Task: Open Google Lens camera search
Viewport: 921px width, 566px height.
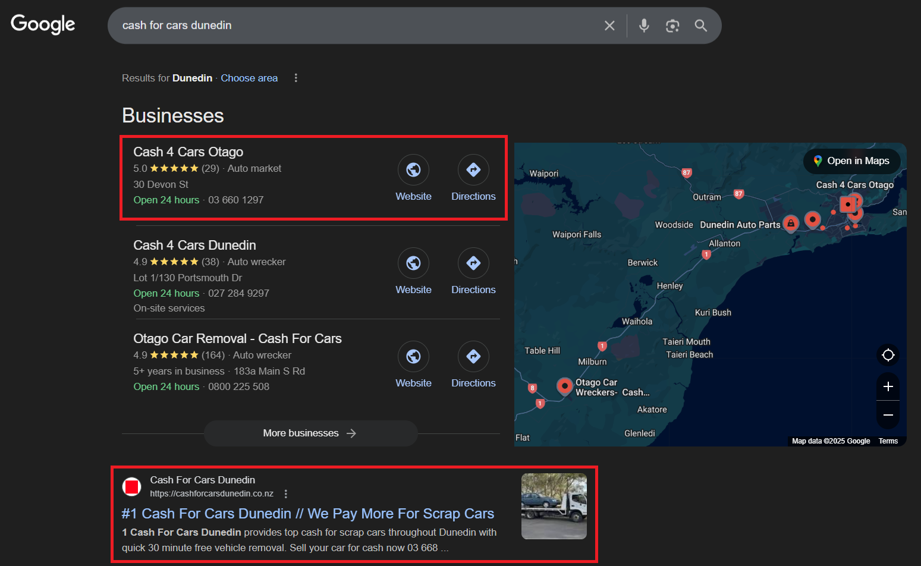Action: (672, 25)
